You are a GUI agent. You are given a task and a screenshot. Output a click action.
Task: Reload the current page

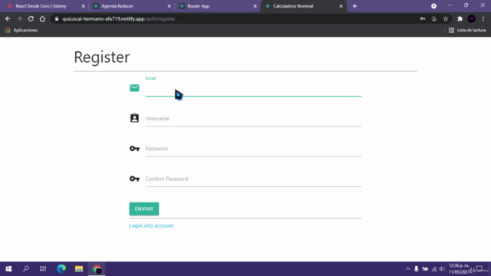click(31, 18)
